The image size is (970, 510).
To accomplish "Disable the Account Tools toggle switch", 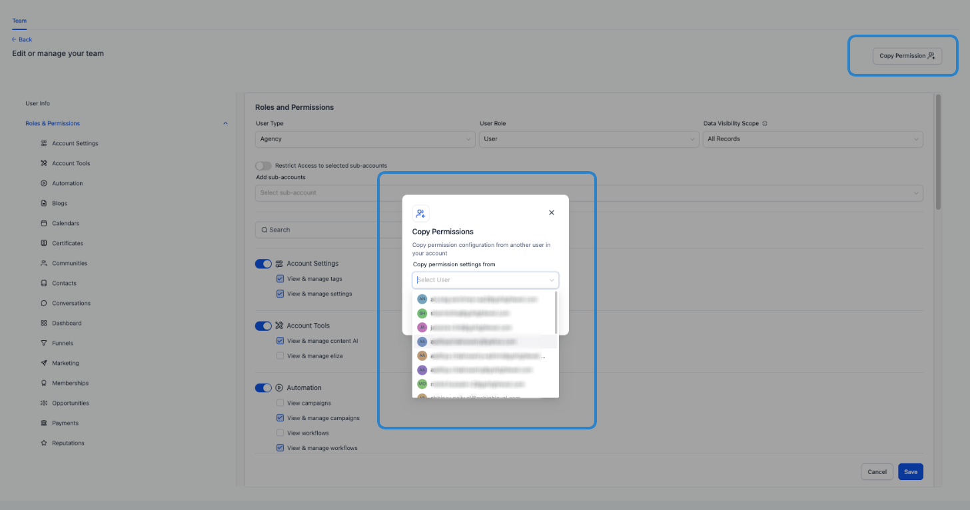I will pyautogui.click(x=263, y=326).
